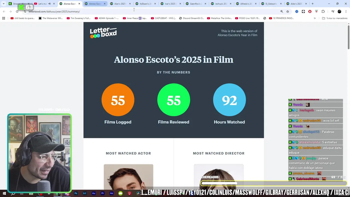Click the taskbar search magnifier
The width and height of the screenshot is (350, 197).
tap(13, 193)
